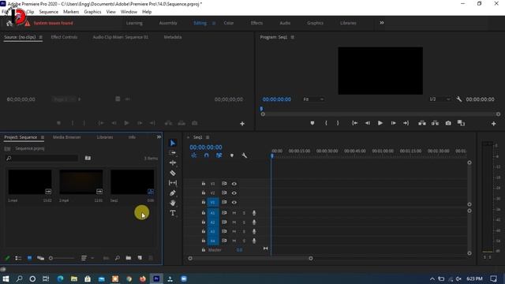Step forward one frame in Program monitor

[x=393, y=123]
